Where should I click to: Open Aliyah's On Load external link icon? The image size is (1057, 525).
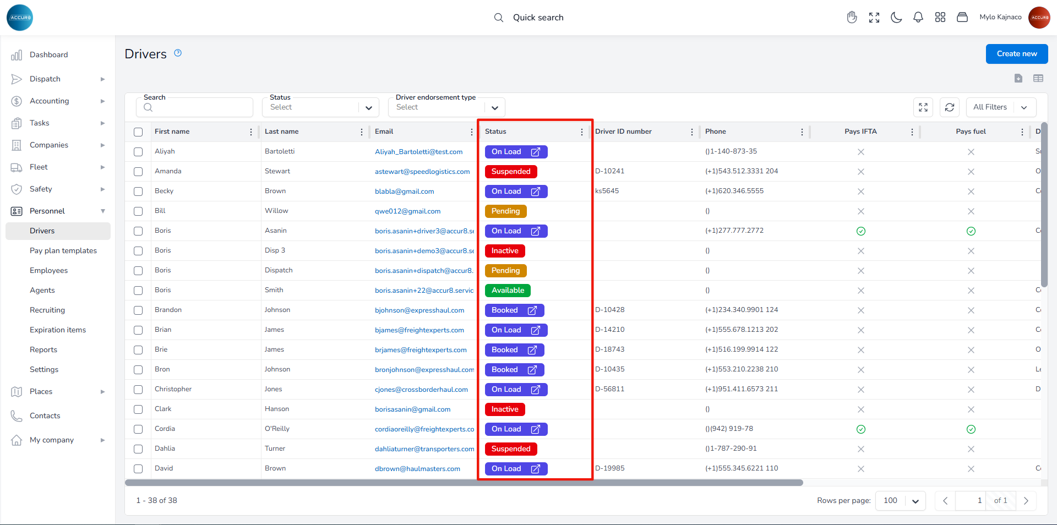[x=535, y=152]
